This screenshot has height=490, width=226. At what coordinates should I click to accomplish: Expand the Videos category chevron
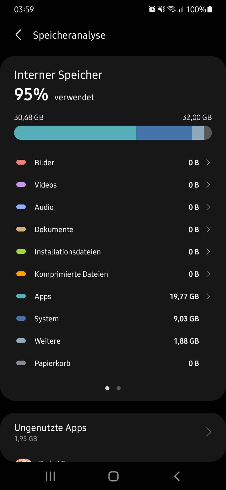click(x=208, y=185)
